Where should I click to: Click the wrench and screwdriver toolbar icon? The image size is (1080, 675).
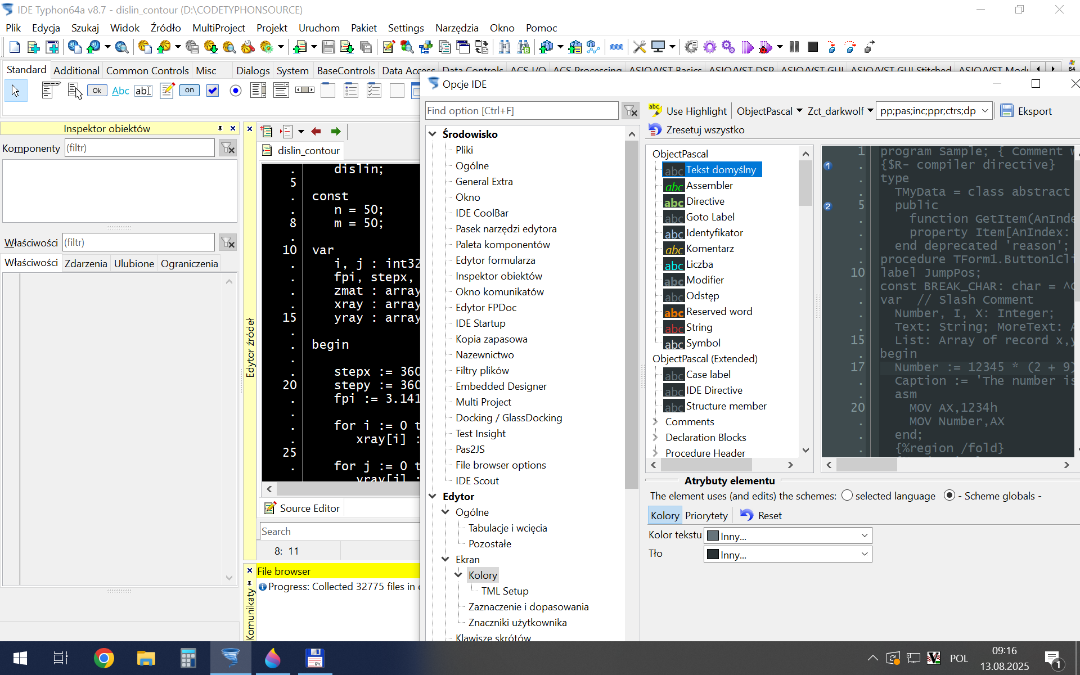(640, 47)
